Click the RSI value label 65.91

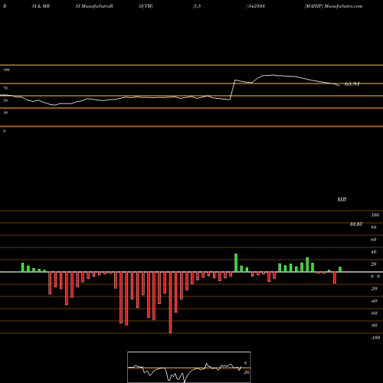352,84
